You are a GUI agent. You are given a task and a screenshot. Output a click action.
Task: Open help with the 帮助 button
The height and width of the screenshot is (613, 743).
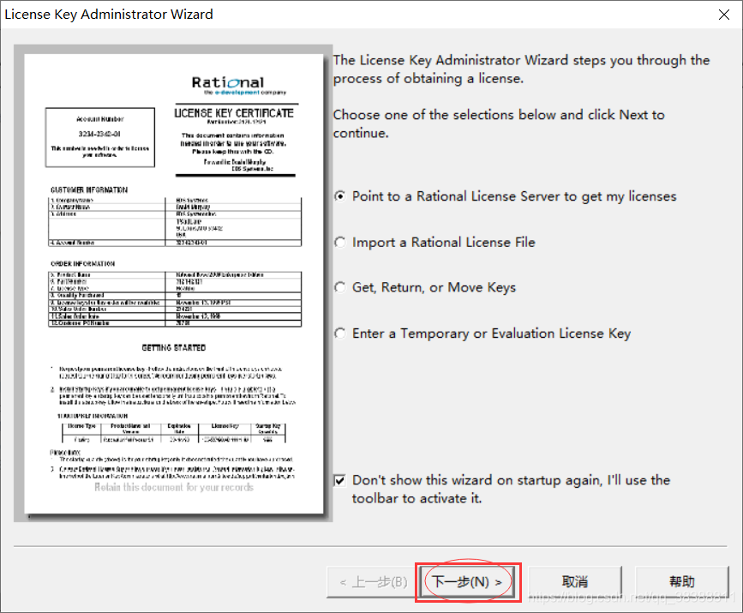(x=681, y=582)
